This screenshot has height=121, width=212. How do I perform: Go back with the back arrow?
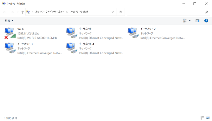(x=5, y=12)
